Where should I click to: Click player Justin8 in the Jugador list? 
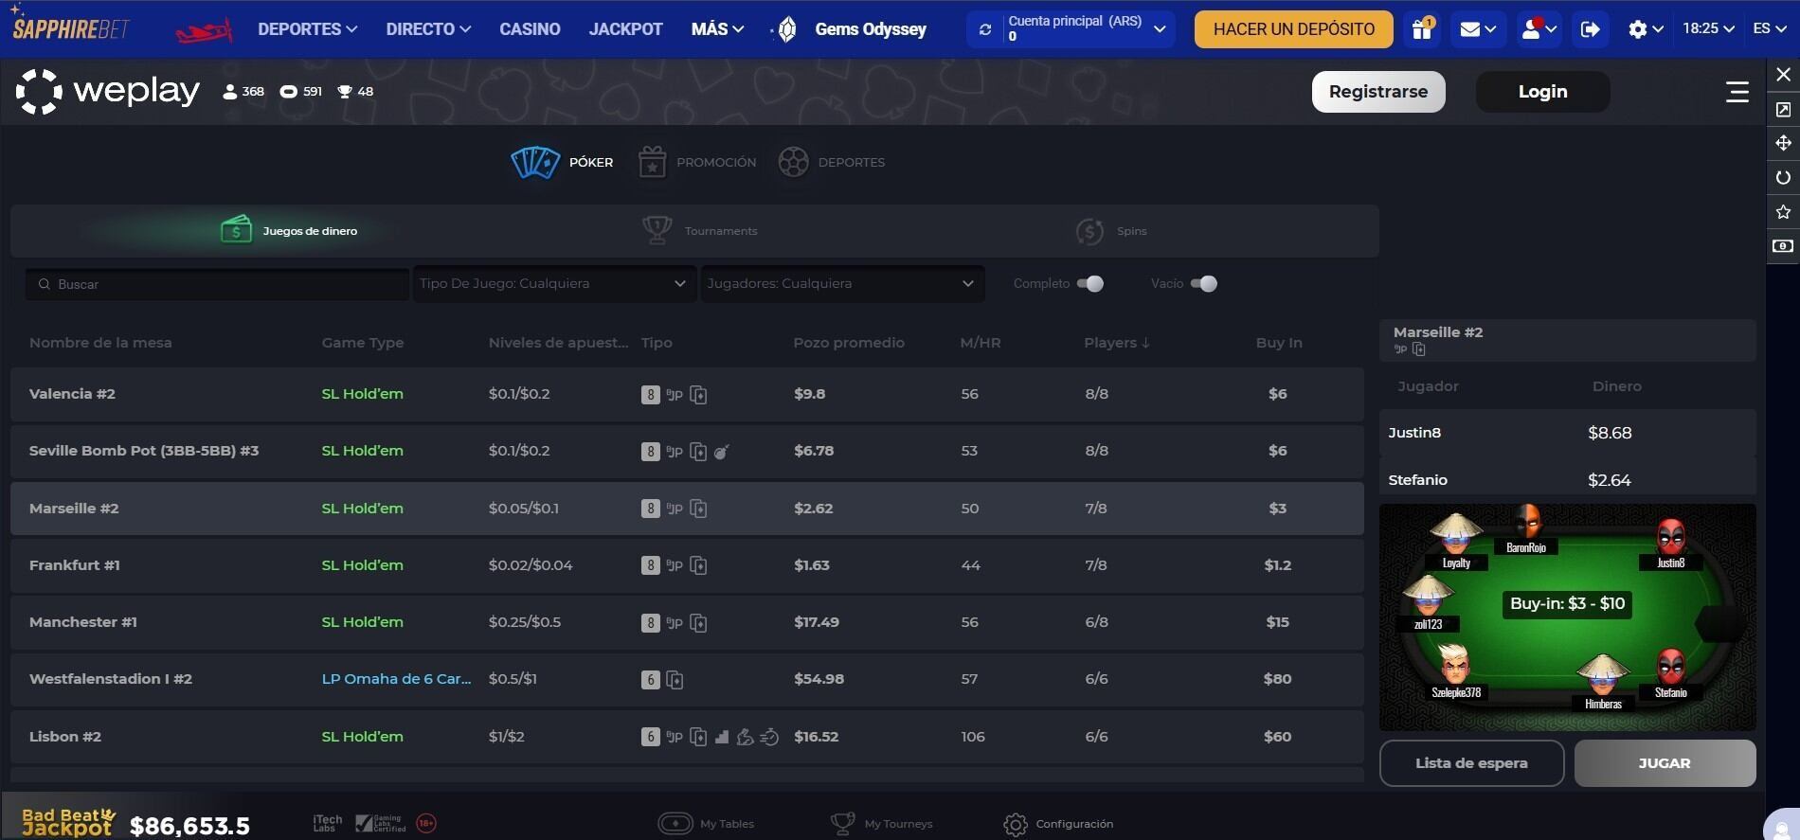point(1567,433)
